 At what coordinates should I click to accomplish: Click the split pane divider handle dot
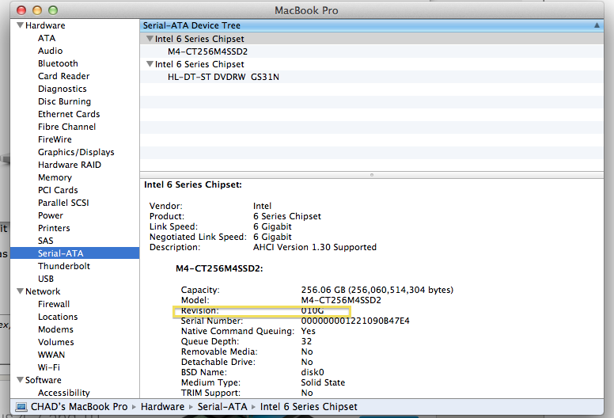pos(372,175)
